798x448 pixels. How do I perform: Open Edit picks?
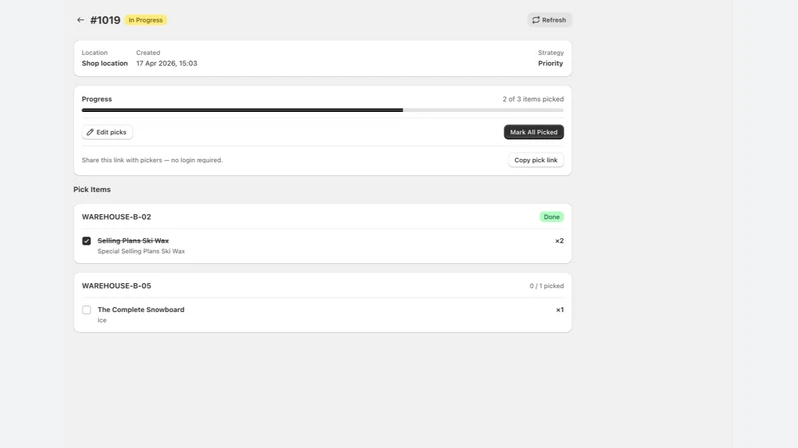pyautogui.click(x=107, y=132)
